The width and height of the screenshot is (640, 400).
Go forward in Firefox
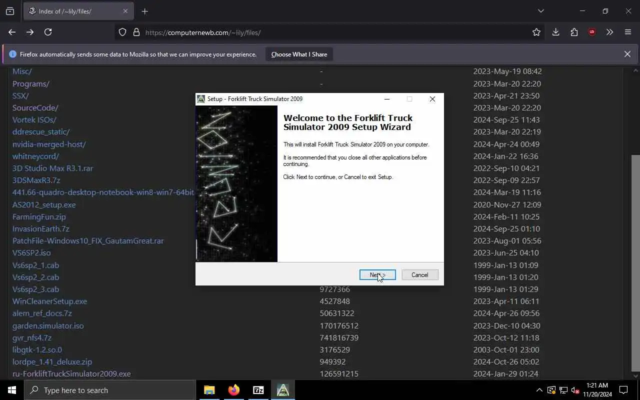tap(30, 32)
